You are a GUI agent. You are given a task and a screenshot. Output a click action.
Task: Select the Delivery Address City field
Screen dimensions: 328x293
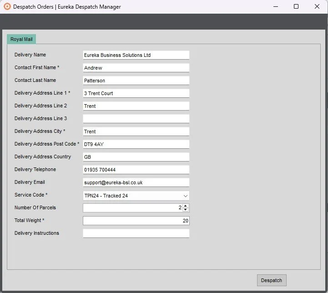(x=136, y=131)
